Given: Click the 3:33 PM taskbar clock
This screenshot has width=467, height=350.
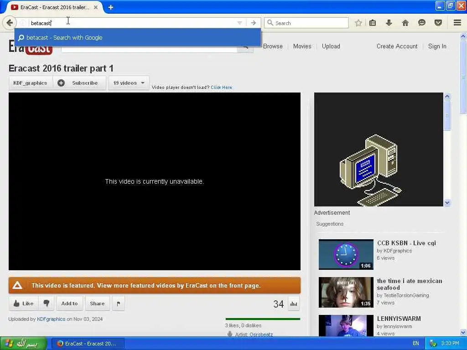Looking at the screenshot, I should tap(450, 344).
